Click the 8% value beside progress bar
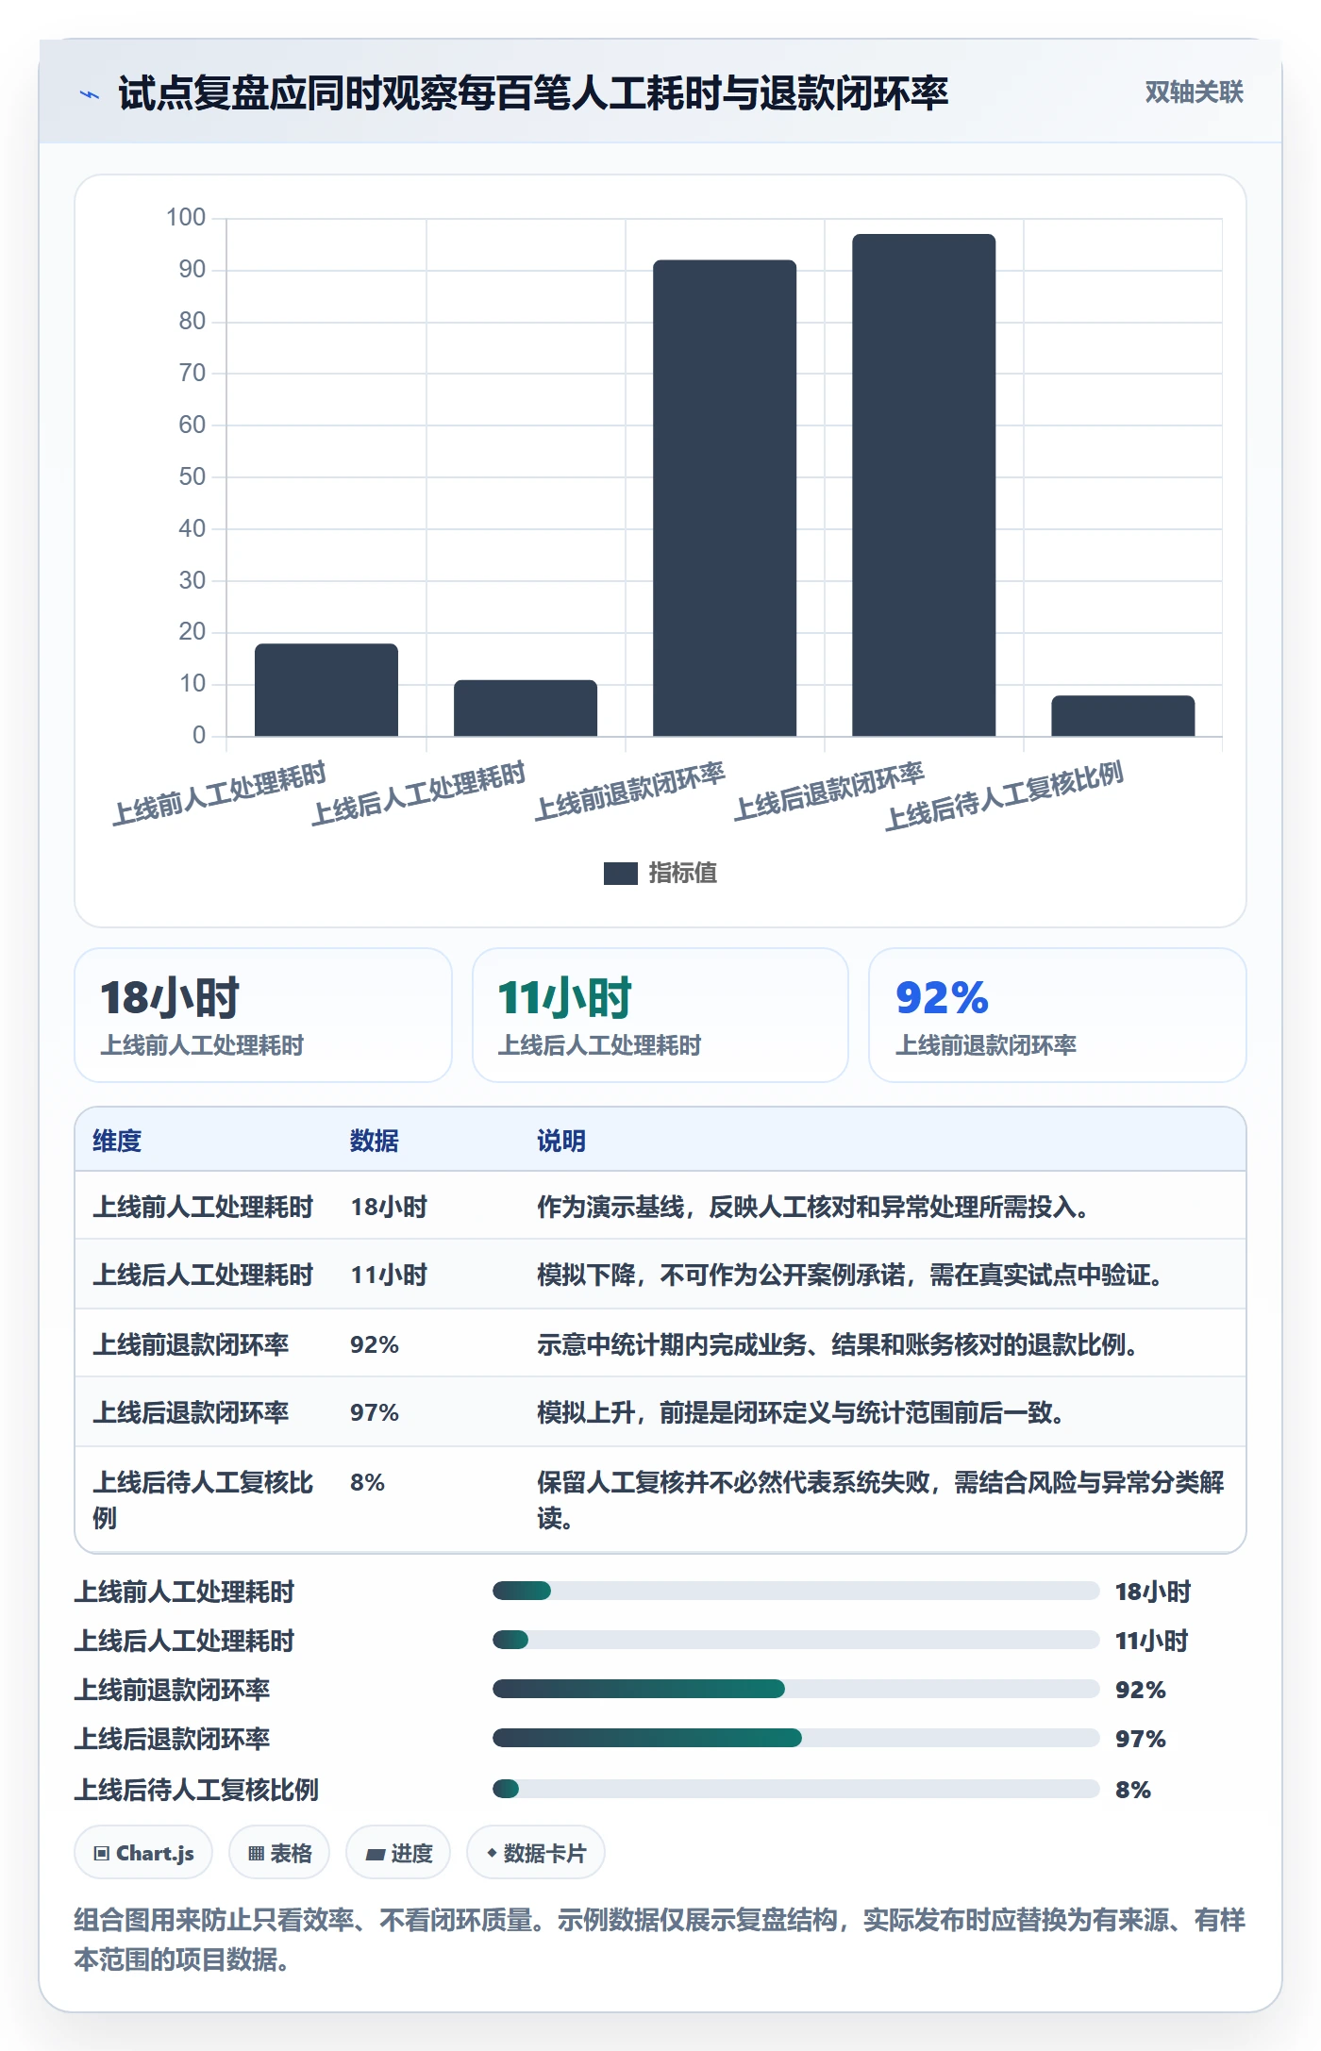 pos(1133,1790)
